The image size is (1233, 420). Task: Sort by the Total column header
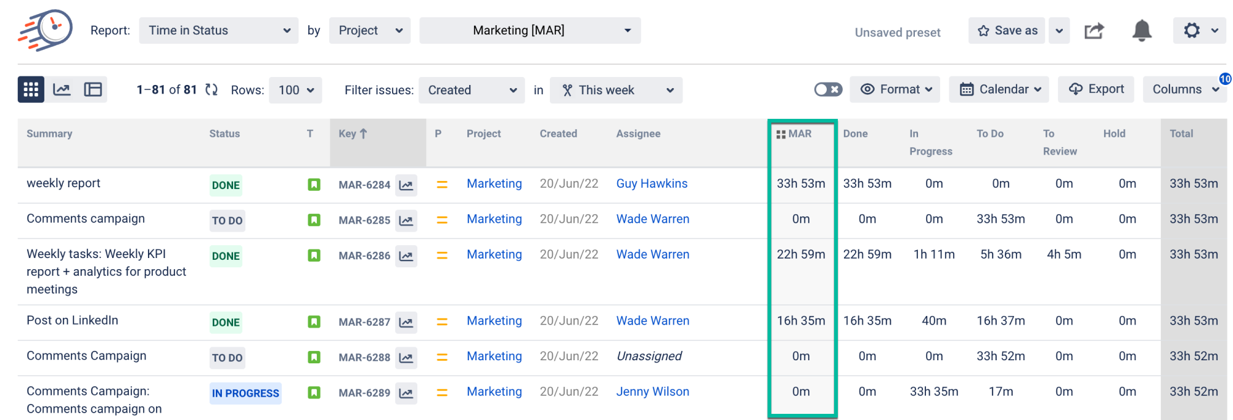(x=1181, y=134)
